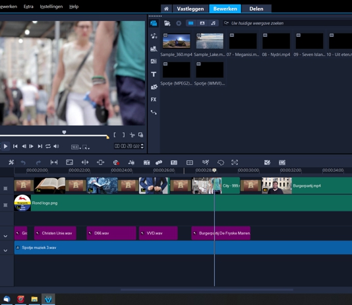Step forward one frame
Image resolution: width=352 pixels, height=305 pixels.
(x=32, y=147)
